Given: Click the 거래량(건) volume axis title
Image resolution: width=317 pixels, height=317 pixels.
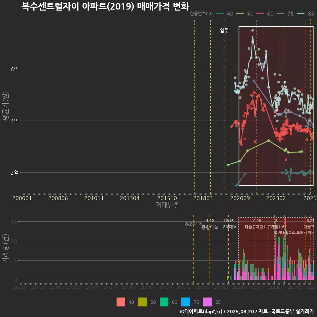Looking at the screenshot, I should 6,248.
